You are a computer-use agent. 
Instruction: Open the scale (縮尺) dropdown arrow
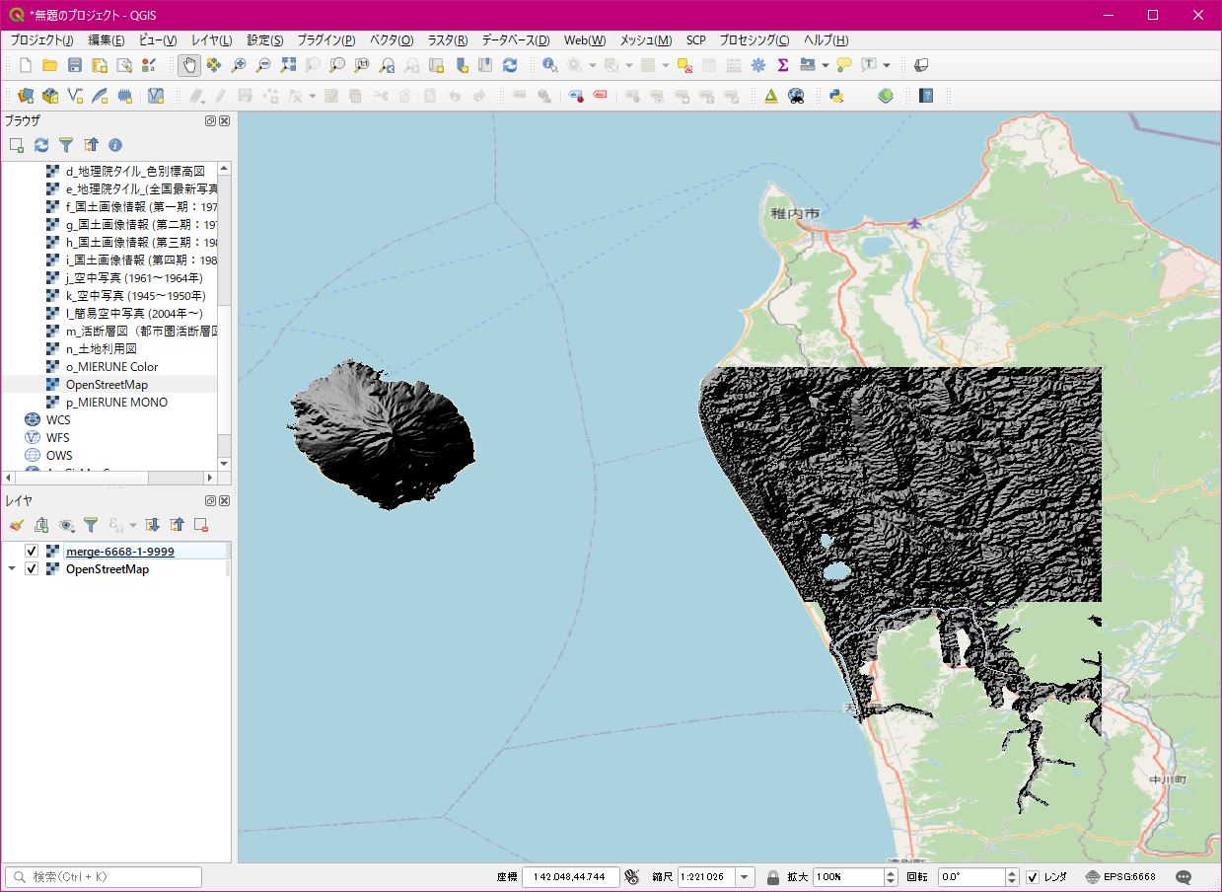(745, 877)
